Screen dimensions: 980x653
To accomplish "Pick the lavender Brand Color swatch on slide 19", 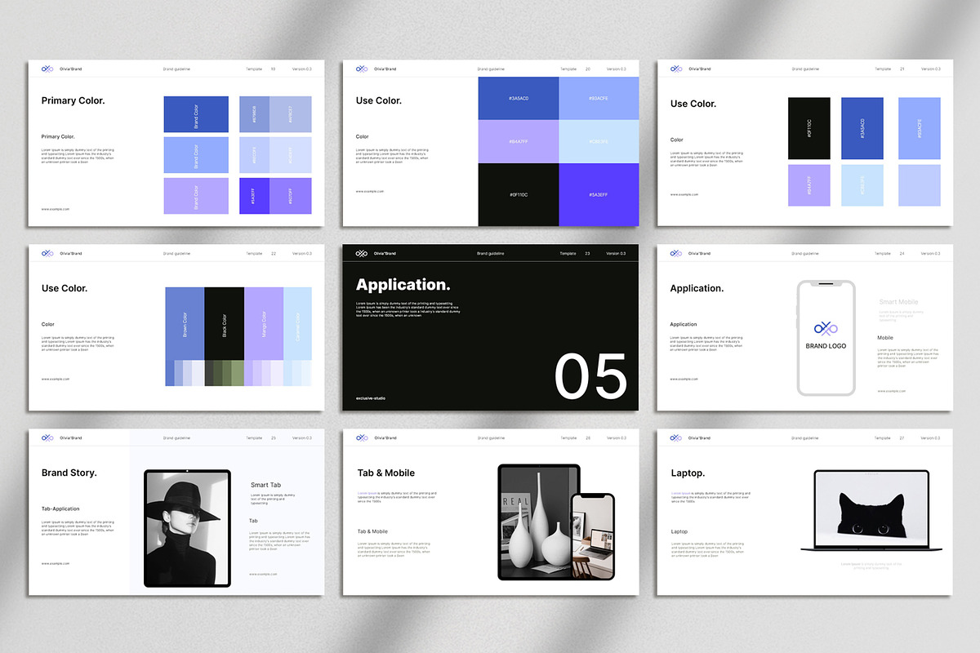I will 196,196.
